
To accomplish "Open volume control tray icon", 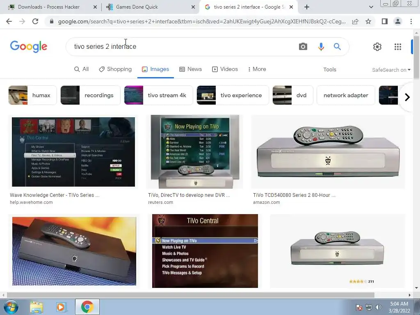I will tap(379, 307).
